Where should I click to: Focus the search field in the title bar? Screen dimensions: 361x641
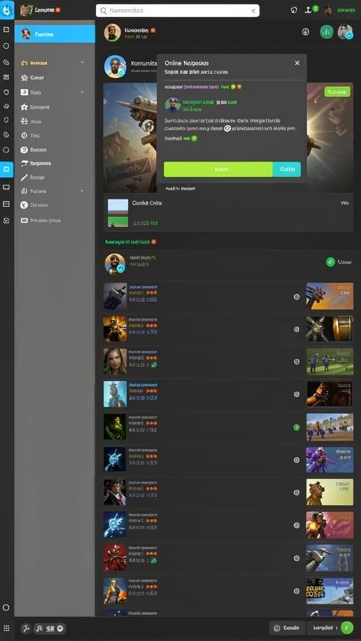[x=177, y=11]
